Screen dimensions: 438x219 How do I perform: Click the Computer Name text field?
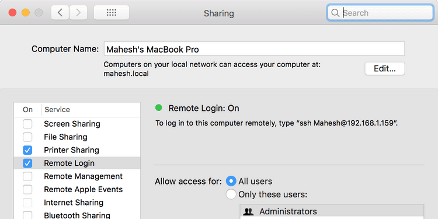[x=254, y=49]
